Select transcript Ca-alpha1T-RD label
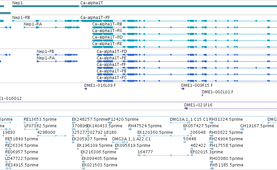This screenshot has height=170, width=277. [x=107, y=37]
